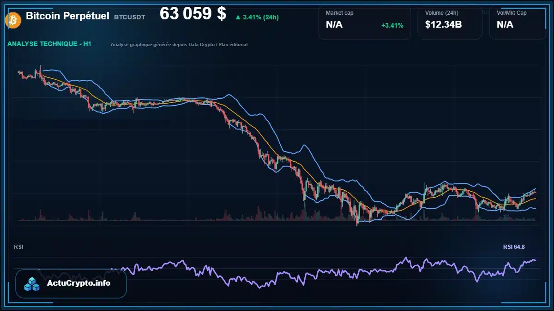
Task: Click the 'RSI 64.8' value label
Action: [514, 247]
